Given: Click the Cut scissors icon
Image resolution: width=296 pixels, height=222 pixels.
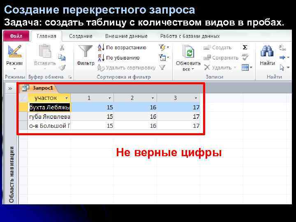Looking at the screenshot, I should (x=62, y=47).
